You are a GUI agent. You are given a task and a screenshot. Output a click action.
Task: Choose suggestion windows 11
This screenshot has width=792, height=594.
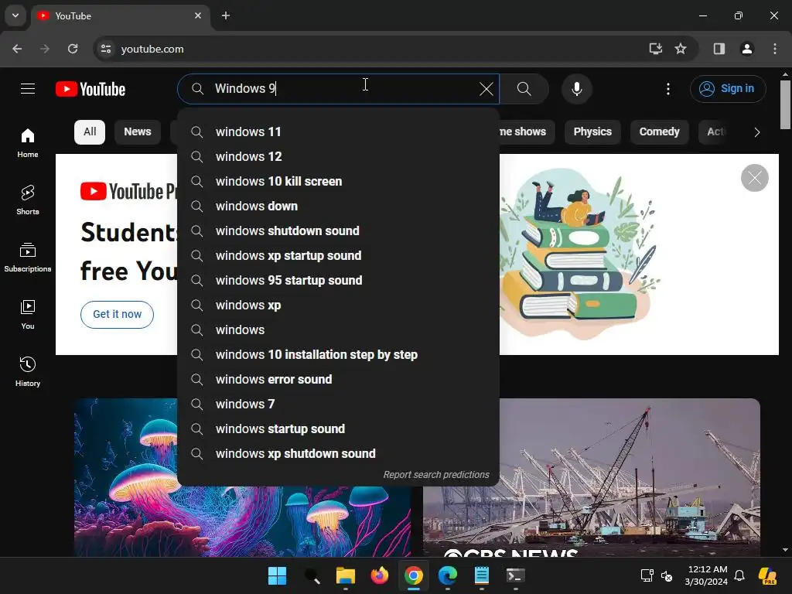coord(339,131)
